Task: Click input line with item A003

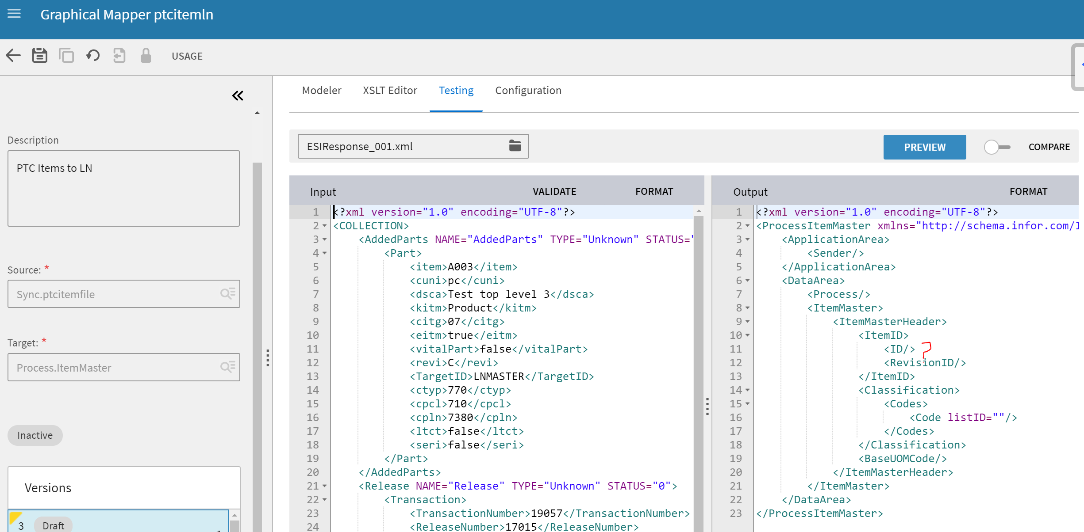Action: click(463, 267)
